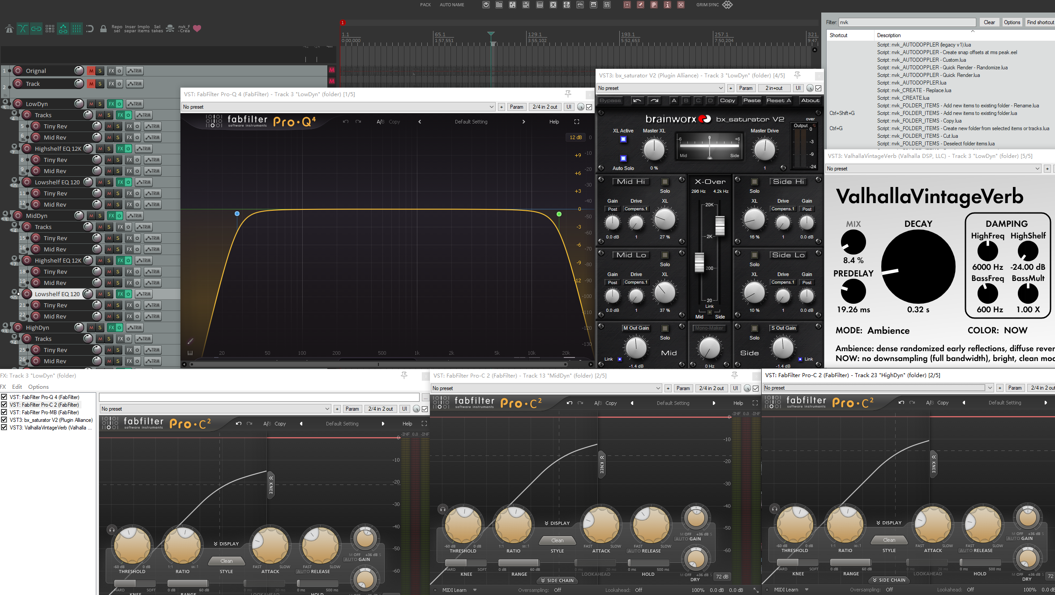This screenshot has width=1055, height=595.
Task: Toggle ripple editing grid icon
Action: [x=50, y=29]
